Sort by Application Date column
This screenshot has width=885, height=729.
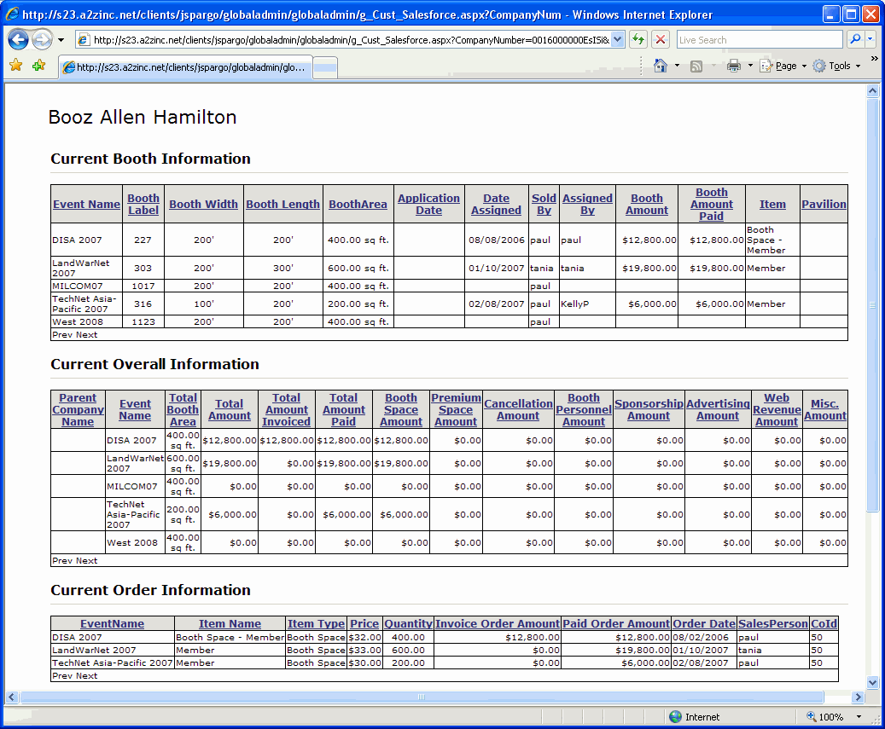pos(429,204)
